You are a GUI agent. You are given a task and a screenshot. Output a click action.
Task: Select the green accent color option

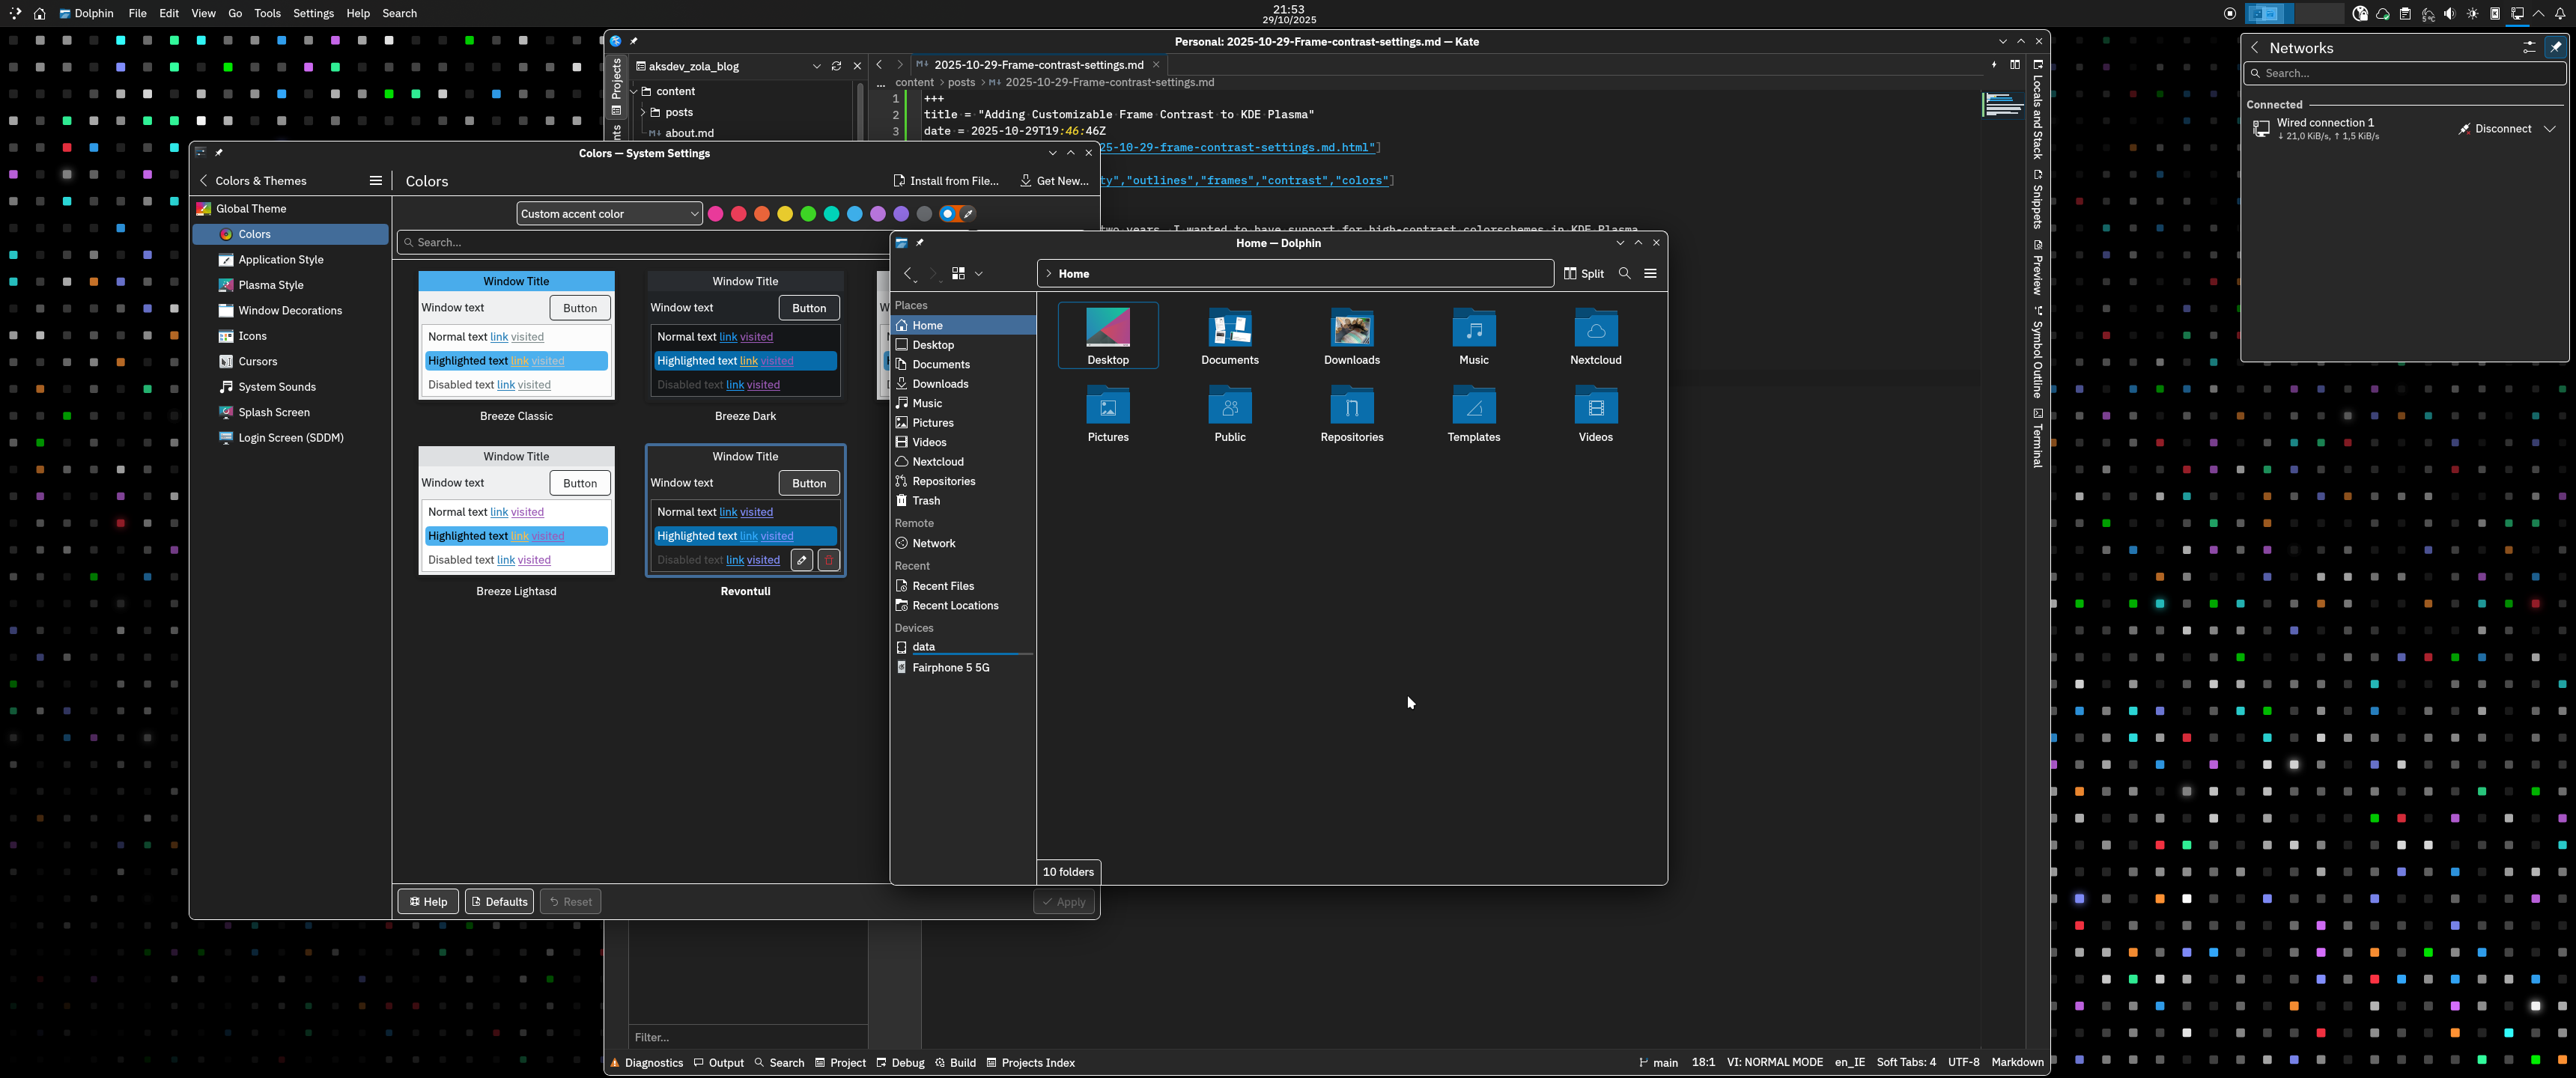808,213
